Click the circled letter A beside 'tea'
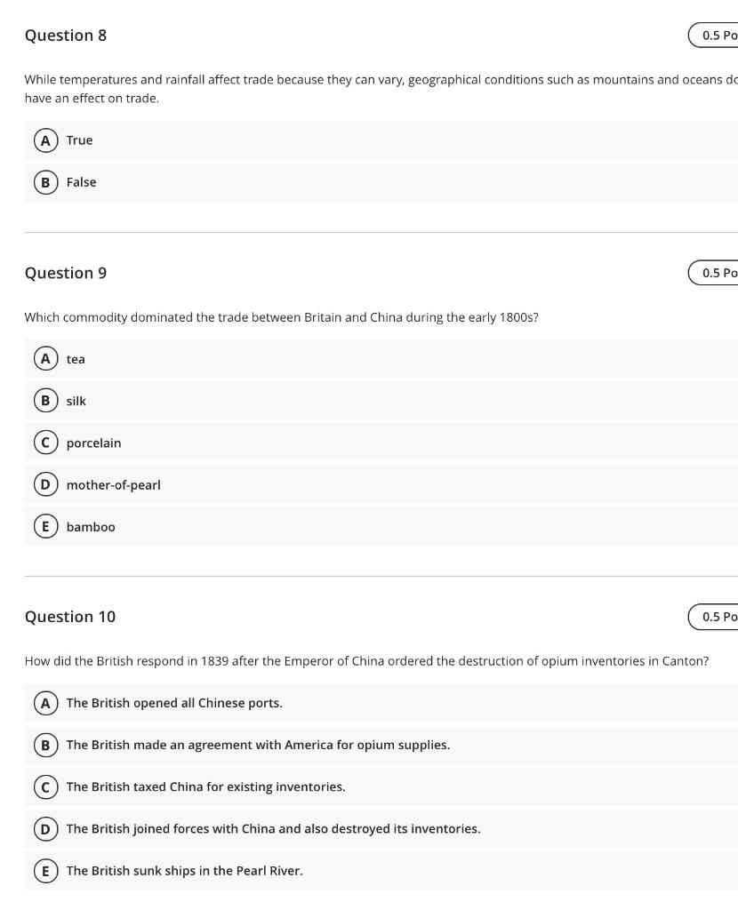 [46, 359]
